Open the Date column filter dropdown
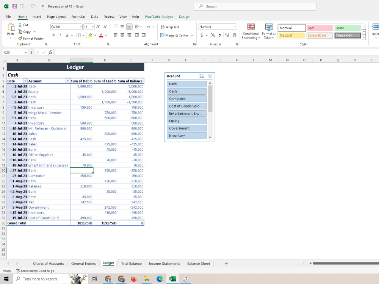The width and height of the screenshot is (379, 284). (25, 81)
